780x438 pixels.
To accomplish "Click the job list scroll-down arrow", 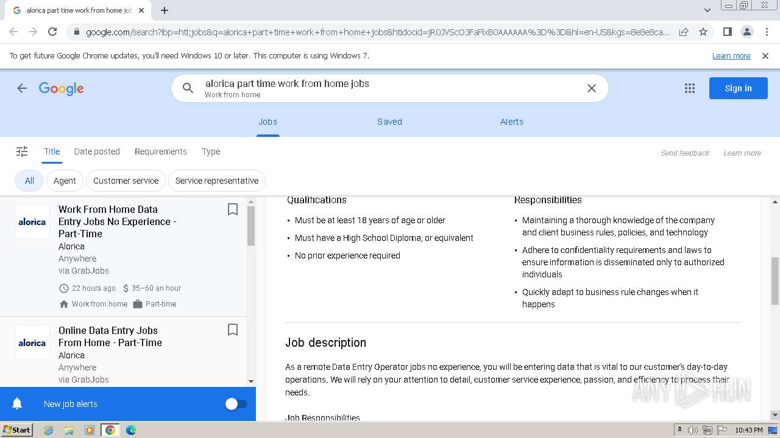I will coord(251,381).
